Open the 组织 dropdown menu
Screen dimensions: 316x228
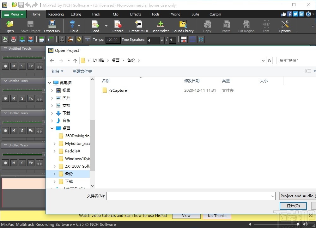pos(57,71)
